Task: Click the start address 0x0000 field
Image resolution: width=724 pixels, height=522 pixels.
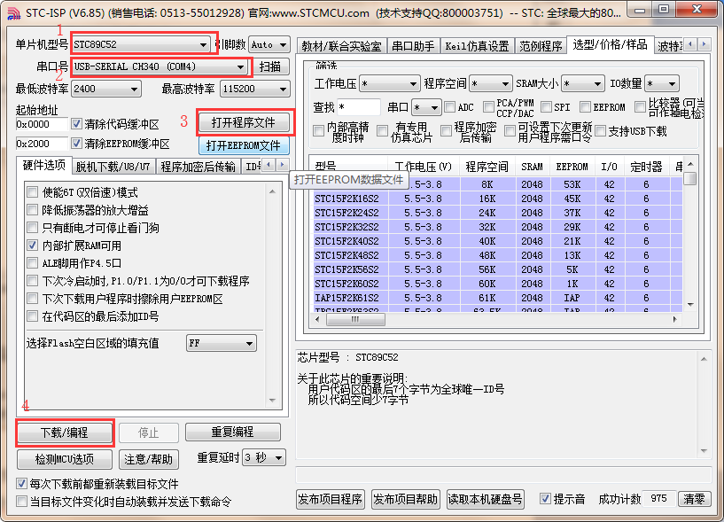Action: [x=42, y=124]
